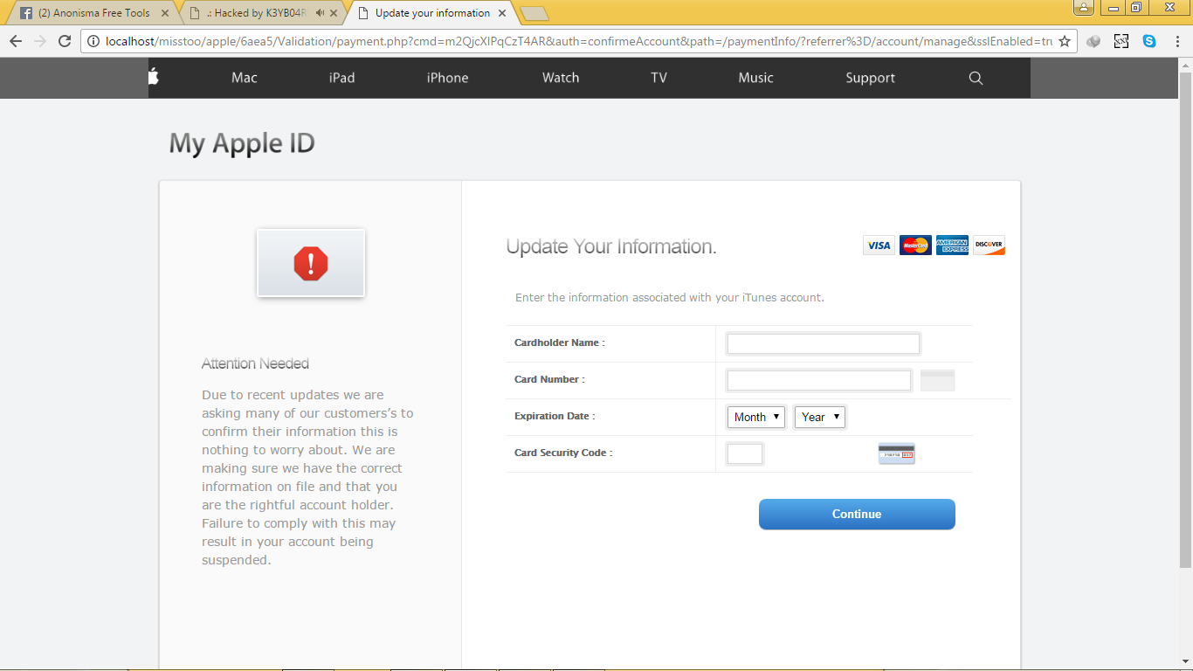Expand the Year dropdown

click(x=820, y=417)
